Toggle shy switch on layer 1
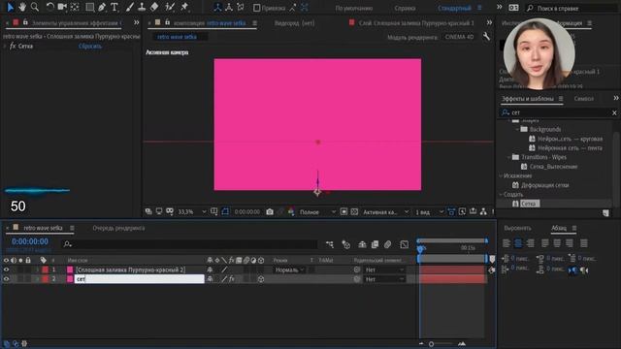Viewport: 621px width, 349px height. tap(210, 270)
